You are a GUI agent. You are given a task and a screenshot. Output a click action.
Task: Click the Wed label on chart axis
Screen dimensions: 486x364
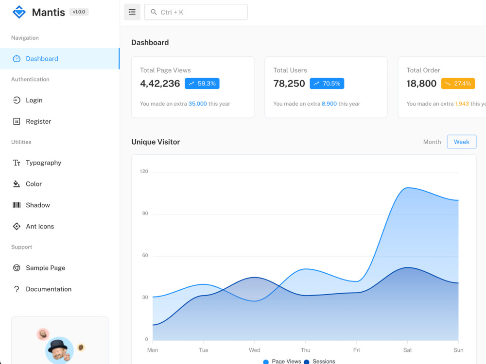[255, 350]
